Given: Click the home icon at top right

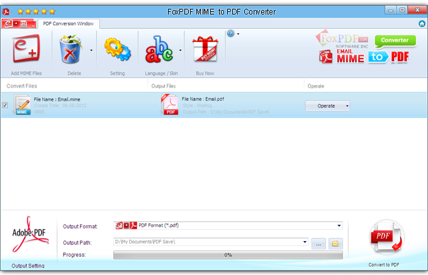Looking at the screenshot, I should [422, 24].
